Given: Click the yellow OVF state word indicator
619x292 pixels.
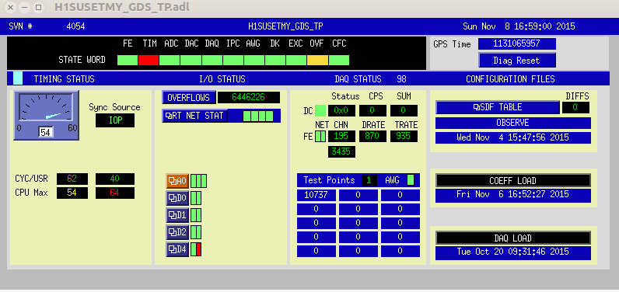Looking at the screenshot, I should click(318, 60).
